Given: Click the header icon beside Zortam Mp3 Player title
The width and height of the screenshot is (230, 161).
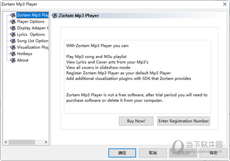Looking at the screenshot, I should (x=54, y=16).
